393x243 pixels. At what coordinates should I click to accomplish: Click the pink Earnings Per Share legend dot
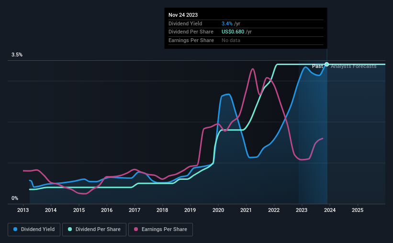point(136,229)
